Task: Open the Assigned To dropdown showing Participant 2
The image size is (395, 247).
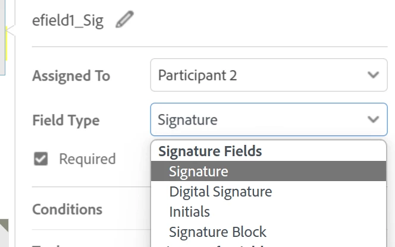Action: point(268,75)
